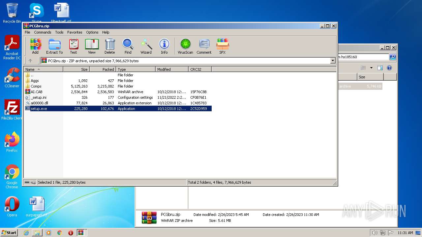Go up one level with arrow button

pos(30,61)
